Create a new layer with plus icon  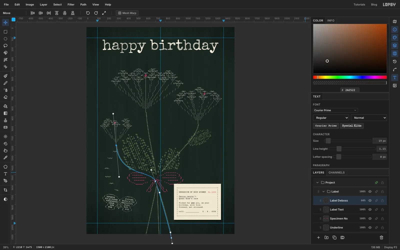point(318,237)
